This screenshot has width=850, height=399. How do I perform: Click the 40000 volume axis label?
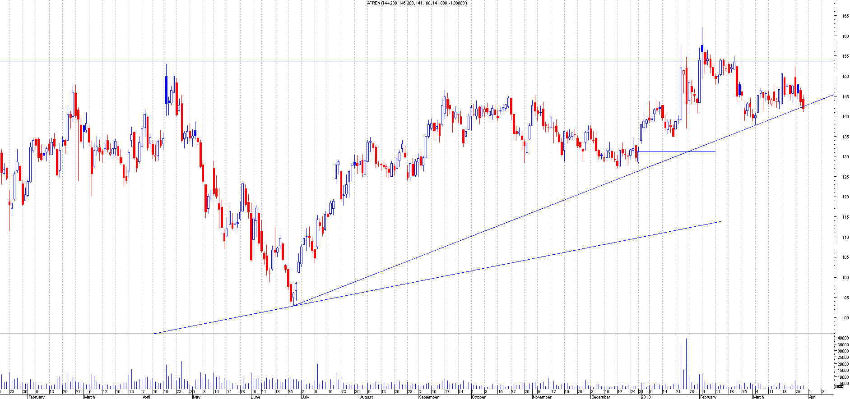(842, 338)
